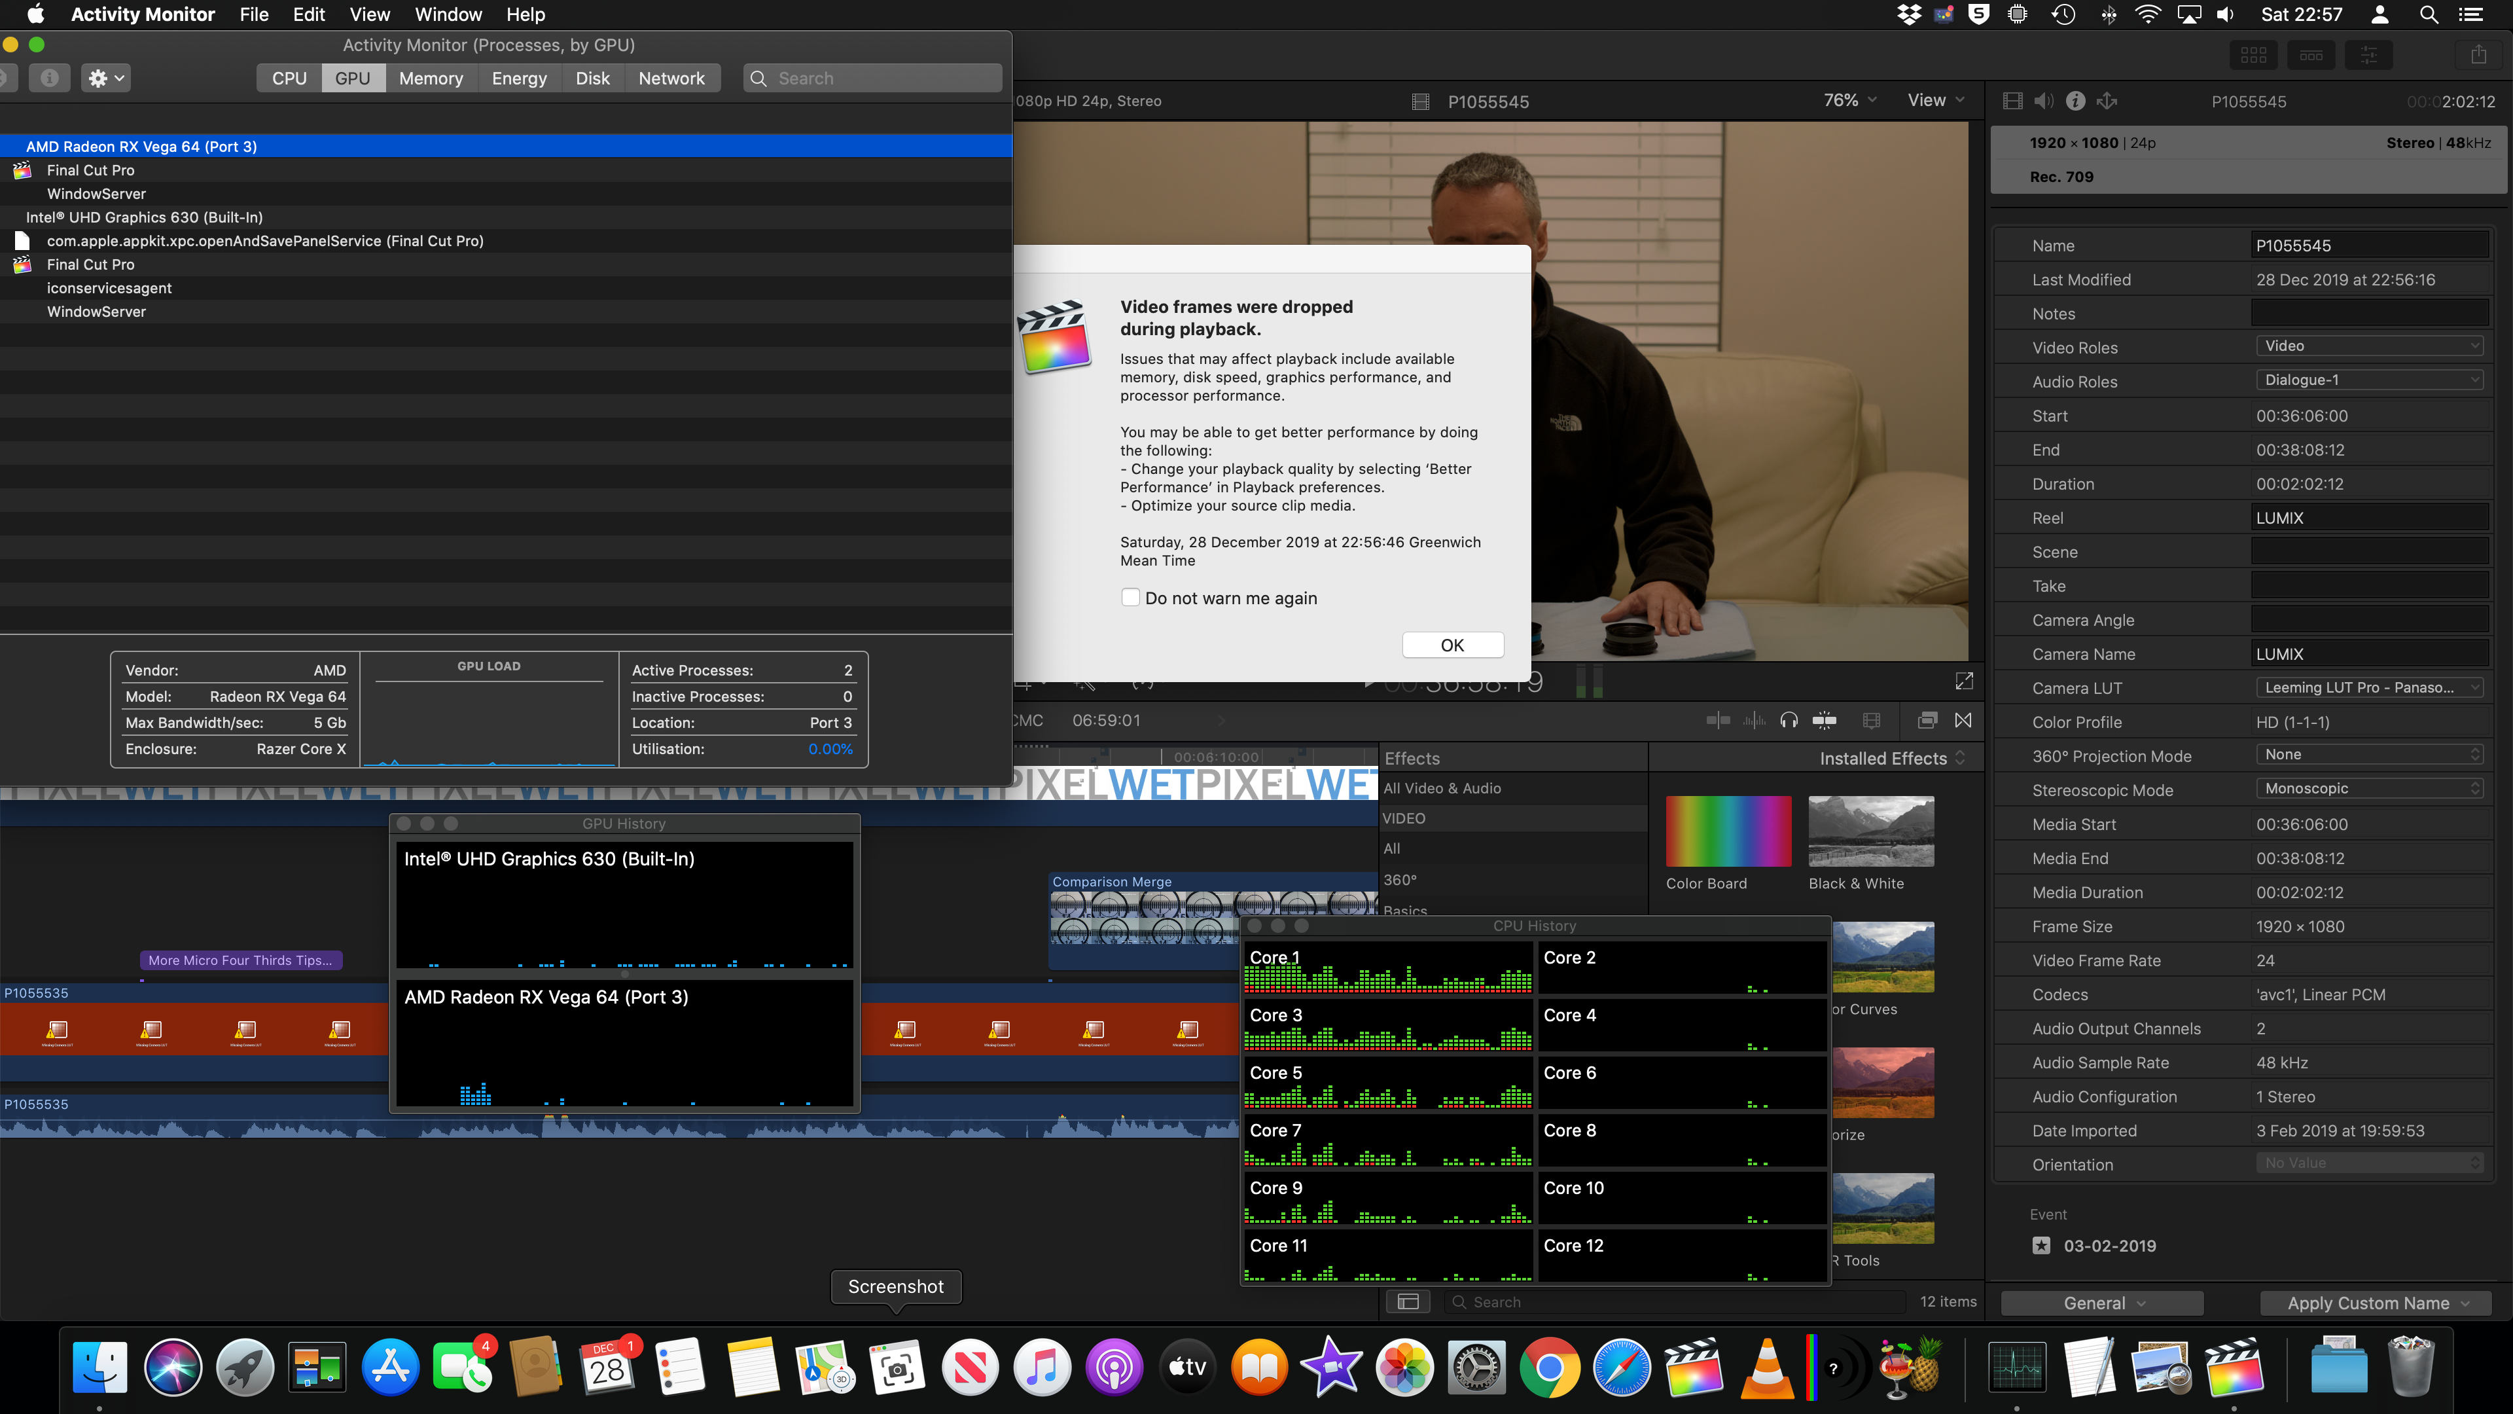Open Final Cut Pro in the Dock
This screenshot has width=2513, height=1414.
click(1692, 1367)
